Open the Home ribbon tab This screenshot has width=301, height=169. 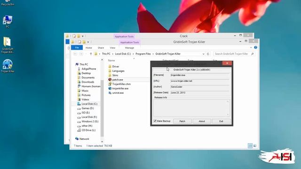click(89, 48)
